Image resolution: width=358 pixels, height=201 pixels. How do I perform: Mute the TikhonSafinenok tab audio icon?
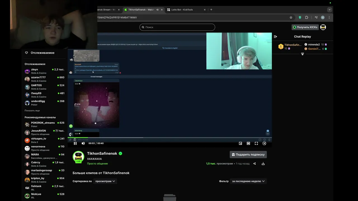click(x=157, y=9)
